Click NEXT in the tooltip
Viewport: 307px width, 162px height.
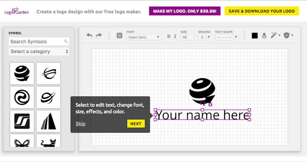(x=136, y=124)
